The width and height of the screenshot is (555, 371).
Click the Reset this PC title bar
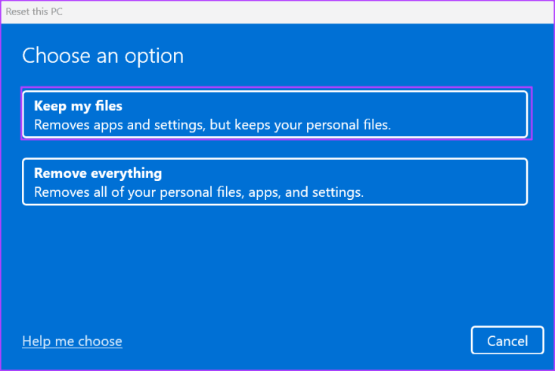[x=277, y=11]
